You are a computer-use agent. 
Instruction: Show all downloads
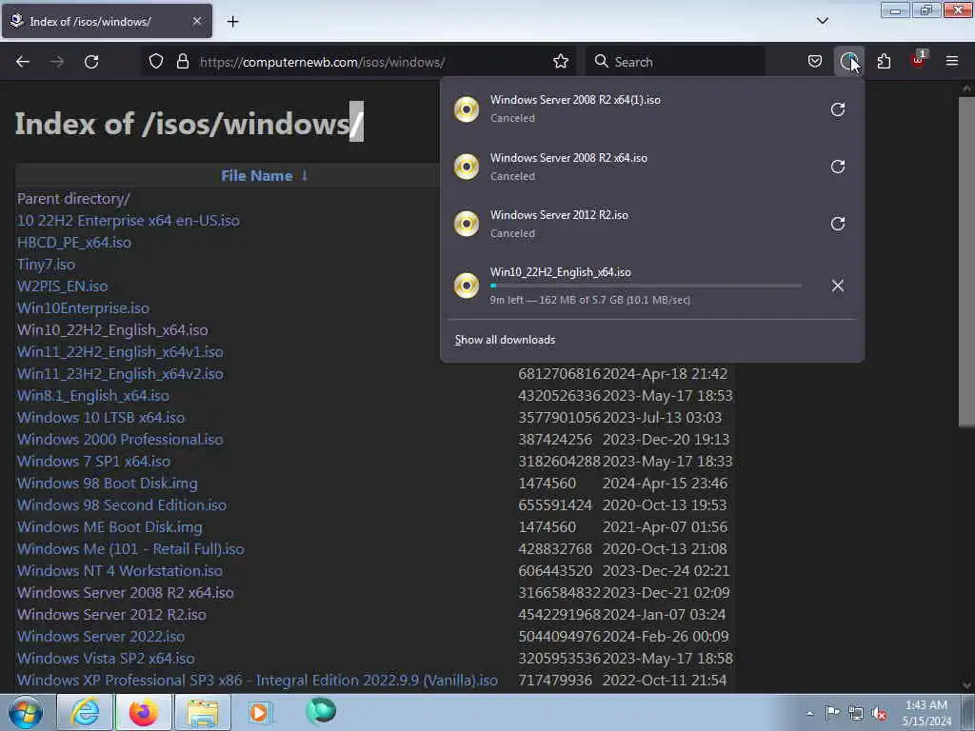tap(505, 340)
